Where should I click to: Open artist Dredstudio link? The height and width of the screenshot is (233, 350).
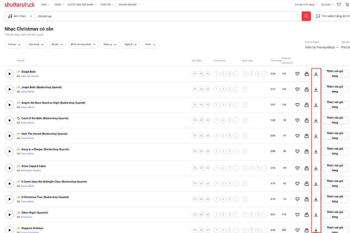point(27,217)
